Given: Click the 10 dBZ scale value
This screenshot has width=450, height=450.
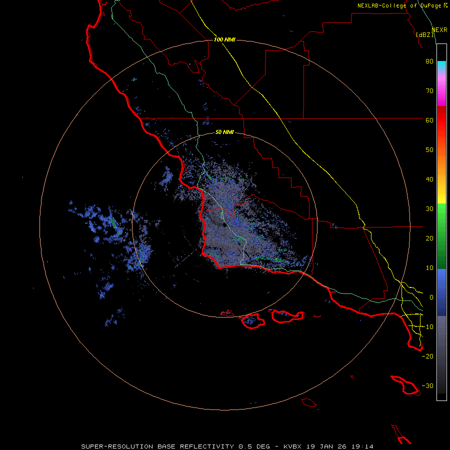Looking at the screenshot, I should [429, 268].
